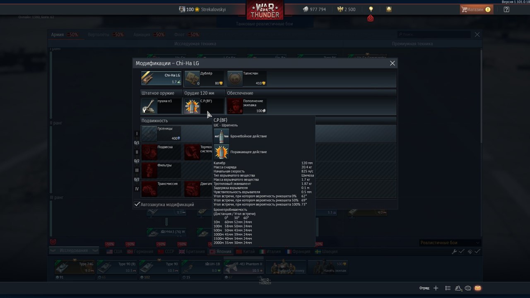Open the Реалистичные бои dropdown
This screenshot has height=298, width=530.
click(450, 243)
